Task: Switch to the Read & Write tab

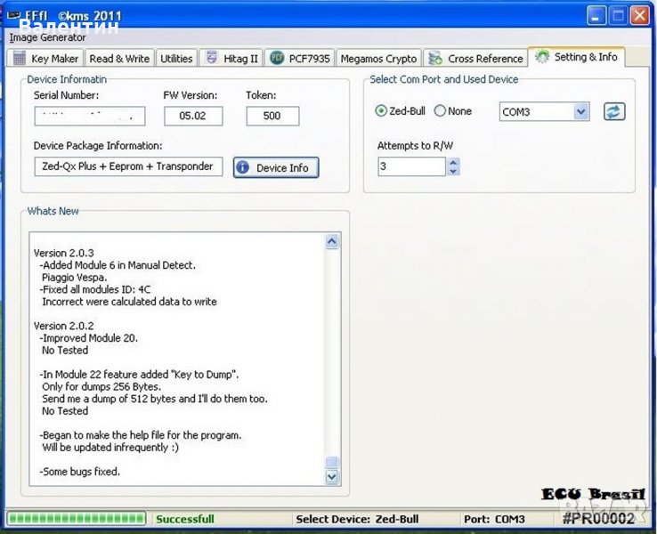Action: coord(119,59)
